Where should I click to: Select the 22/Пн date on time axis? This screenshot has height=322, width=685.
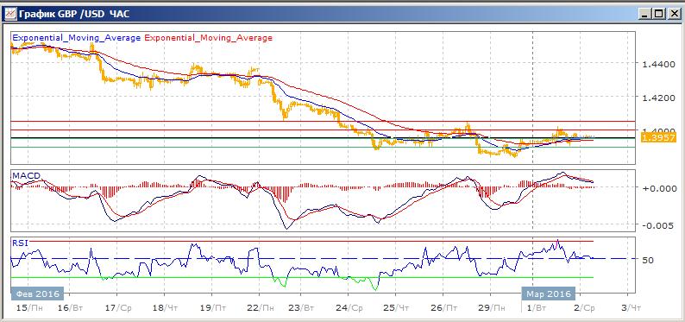click(x=260, y=307)
